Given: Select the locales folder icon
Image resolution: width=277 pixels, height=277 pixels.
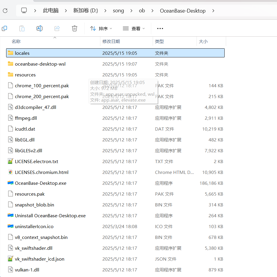Looking at the screenshot, I should click(x=11, y=53).
